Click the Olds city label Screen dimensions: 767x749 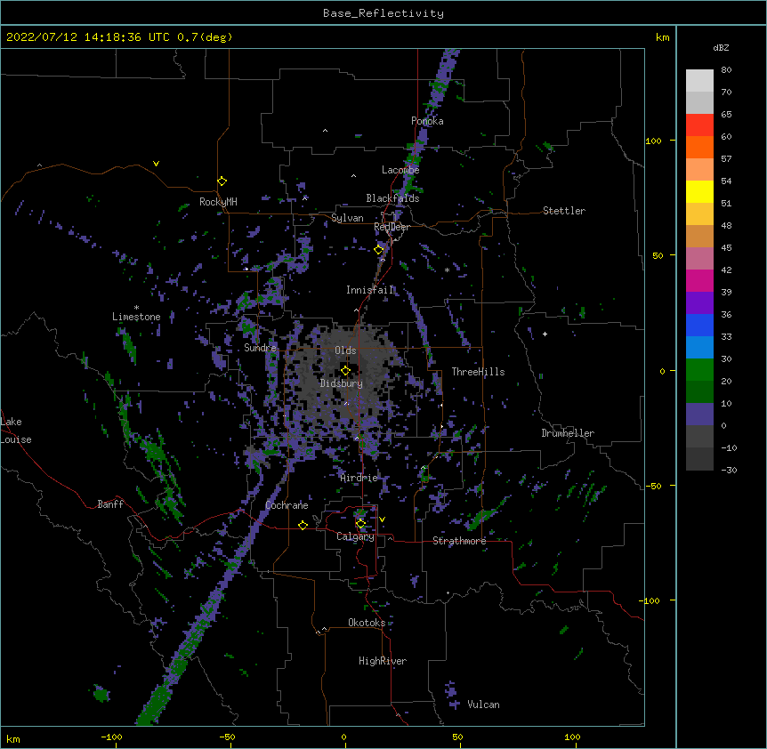coord(345,350)
